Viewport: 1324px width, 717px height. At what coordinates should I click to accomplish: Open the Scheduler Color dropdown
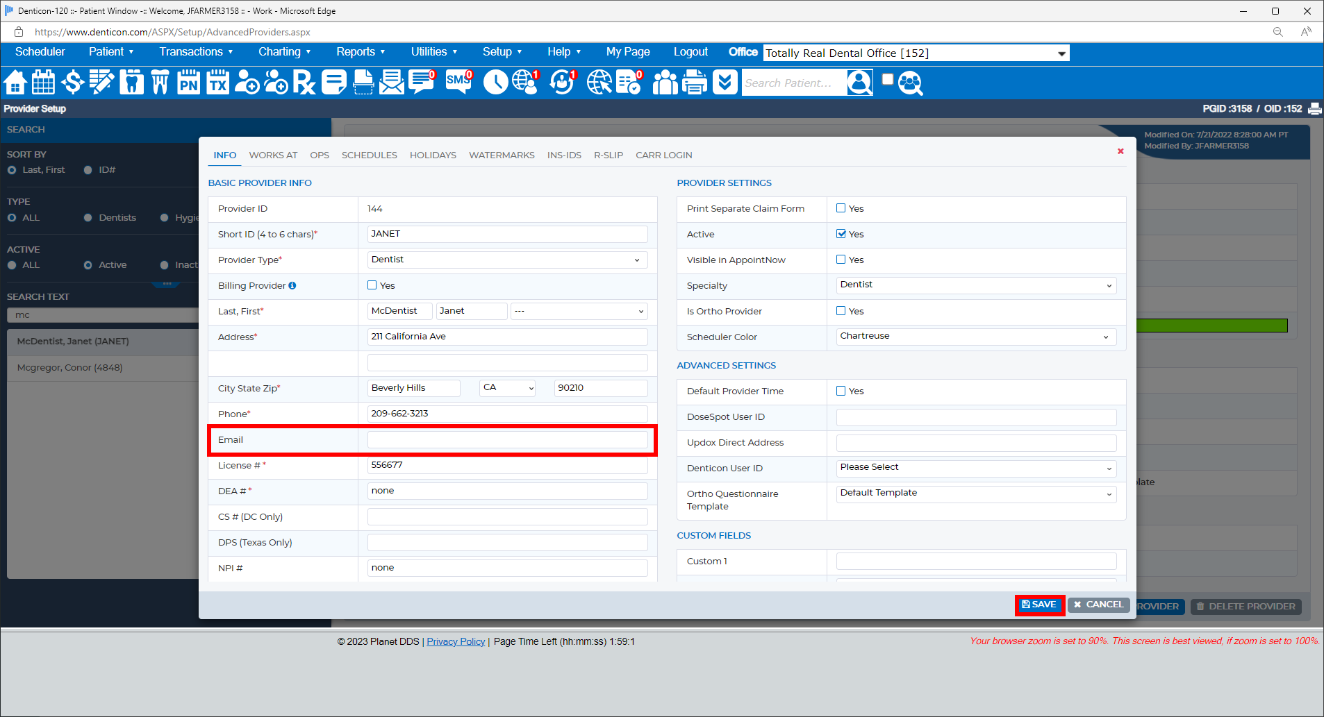[x=976, y=337]
